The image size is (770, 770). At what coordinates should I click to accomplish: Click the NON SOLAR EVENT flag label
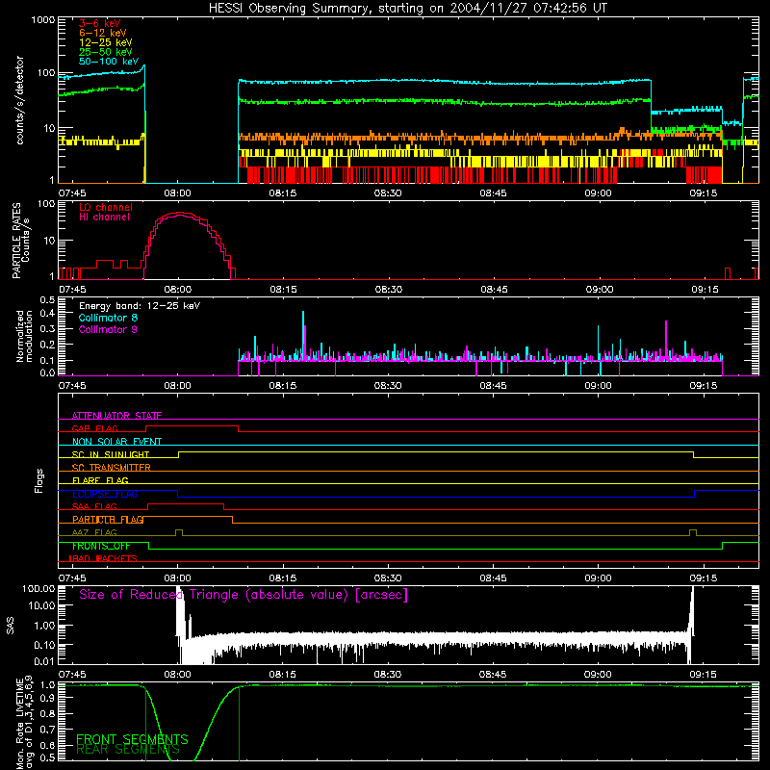[x=116, y=442]
